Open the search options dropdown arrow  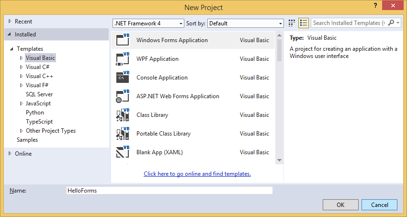pyautogui.click(x=397, y=23)
